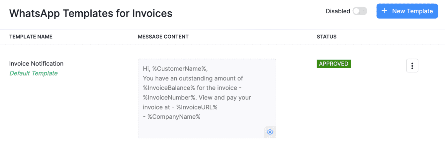Click the %CompanyName% signature line

click(174, 117)
